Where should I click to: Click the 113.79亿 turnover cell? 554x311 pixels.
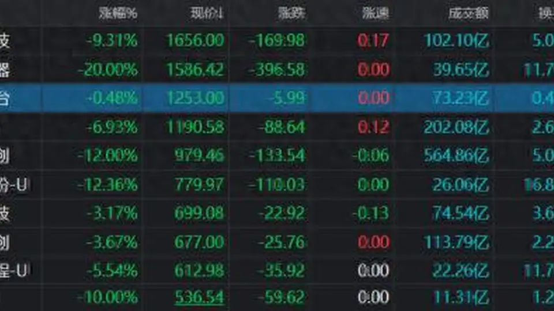click(456, 242)
